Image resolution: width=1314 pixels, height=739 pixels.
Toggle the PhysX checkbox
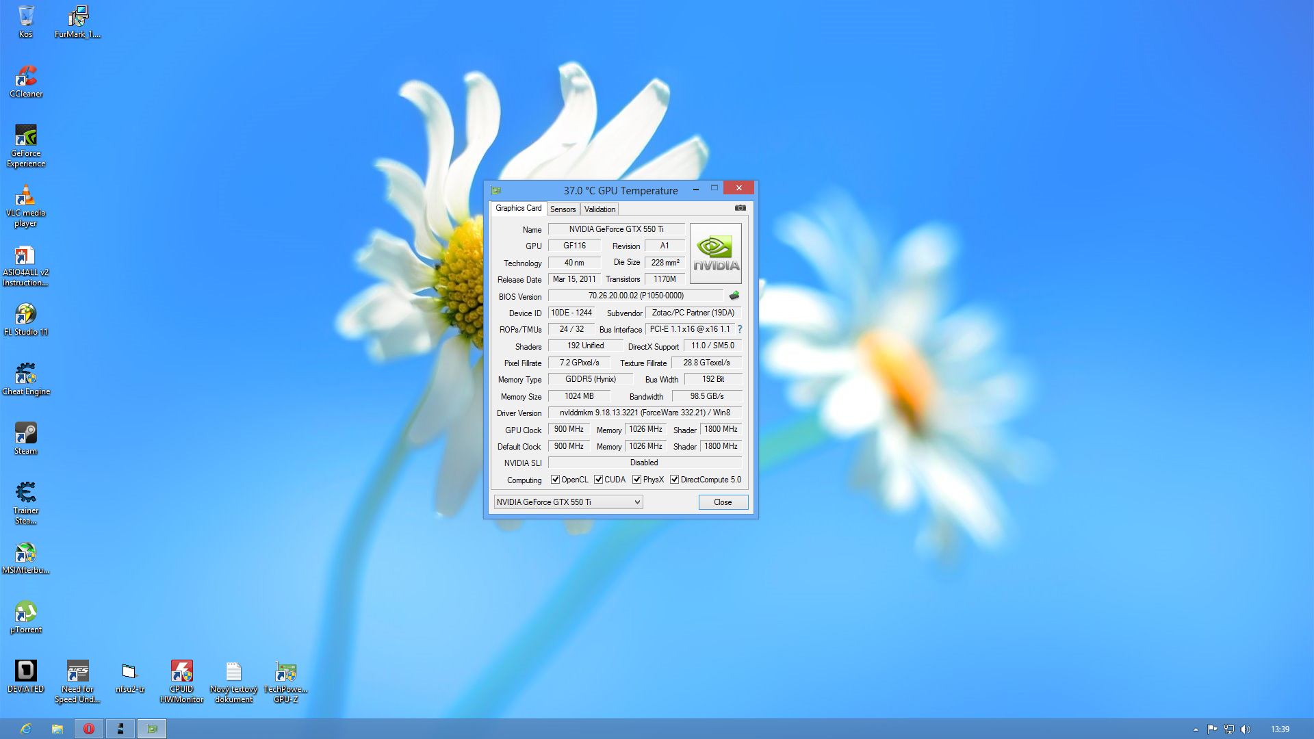click(636, 480)
